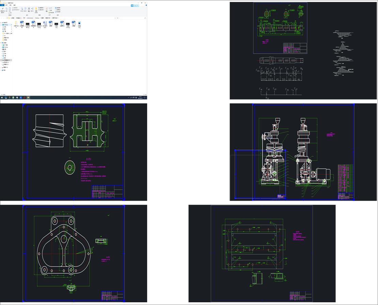Select the yellow folder in the file list
Image resolution: width=378 pixels, height=305 pixels.
16,23
